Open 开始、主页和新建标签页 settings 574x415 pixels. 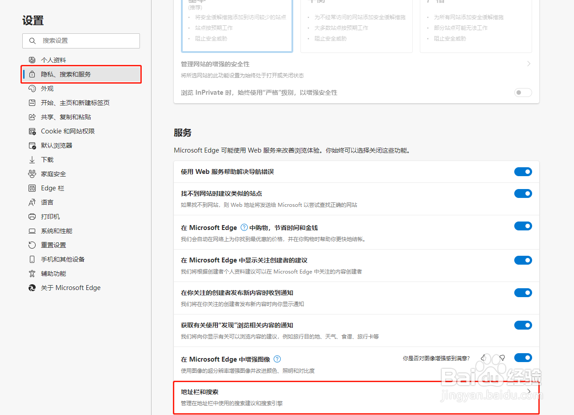click(x=81, y=103)
